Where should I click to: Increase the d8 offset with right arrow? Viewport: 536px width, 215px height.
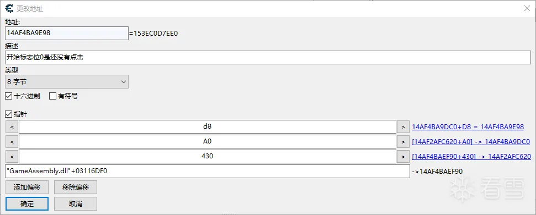pos(403,127)
